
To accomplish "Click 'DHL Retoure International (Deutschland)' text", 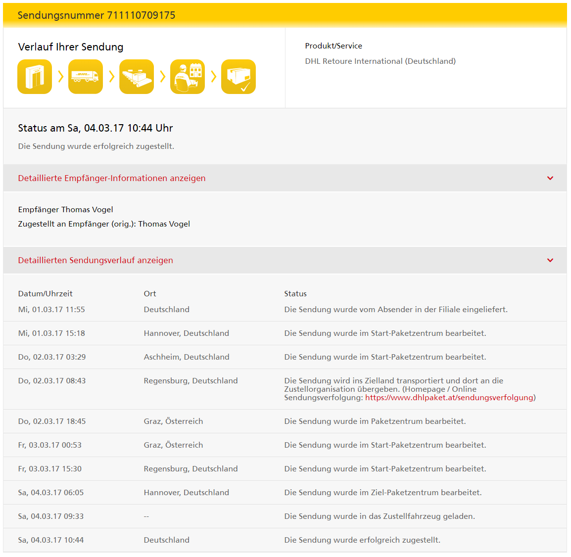I will 380,61.
